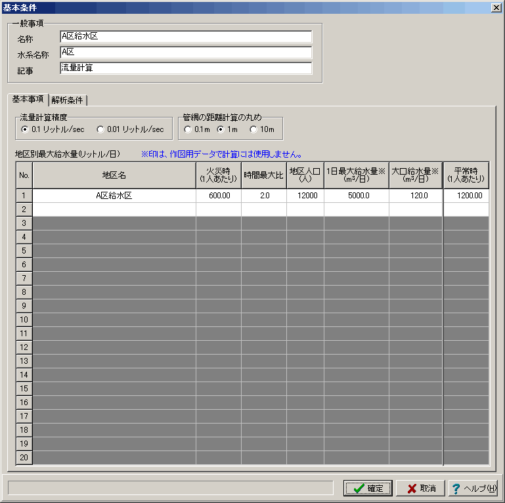Switch to the 解析条件 tab
Screen dimensions: 505x503
68,100
